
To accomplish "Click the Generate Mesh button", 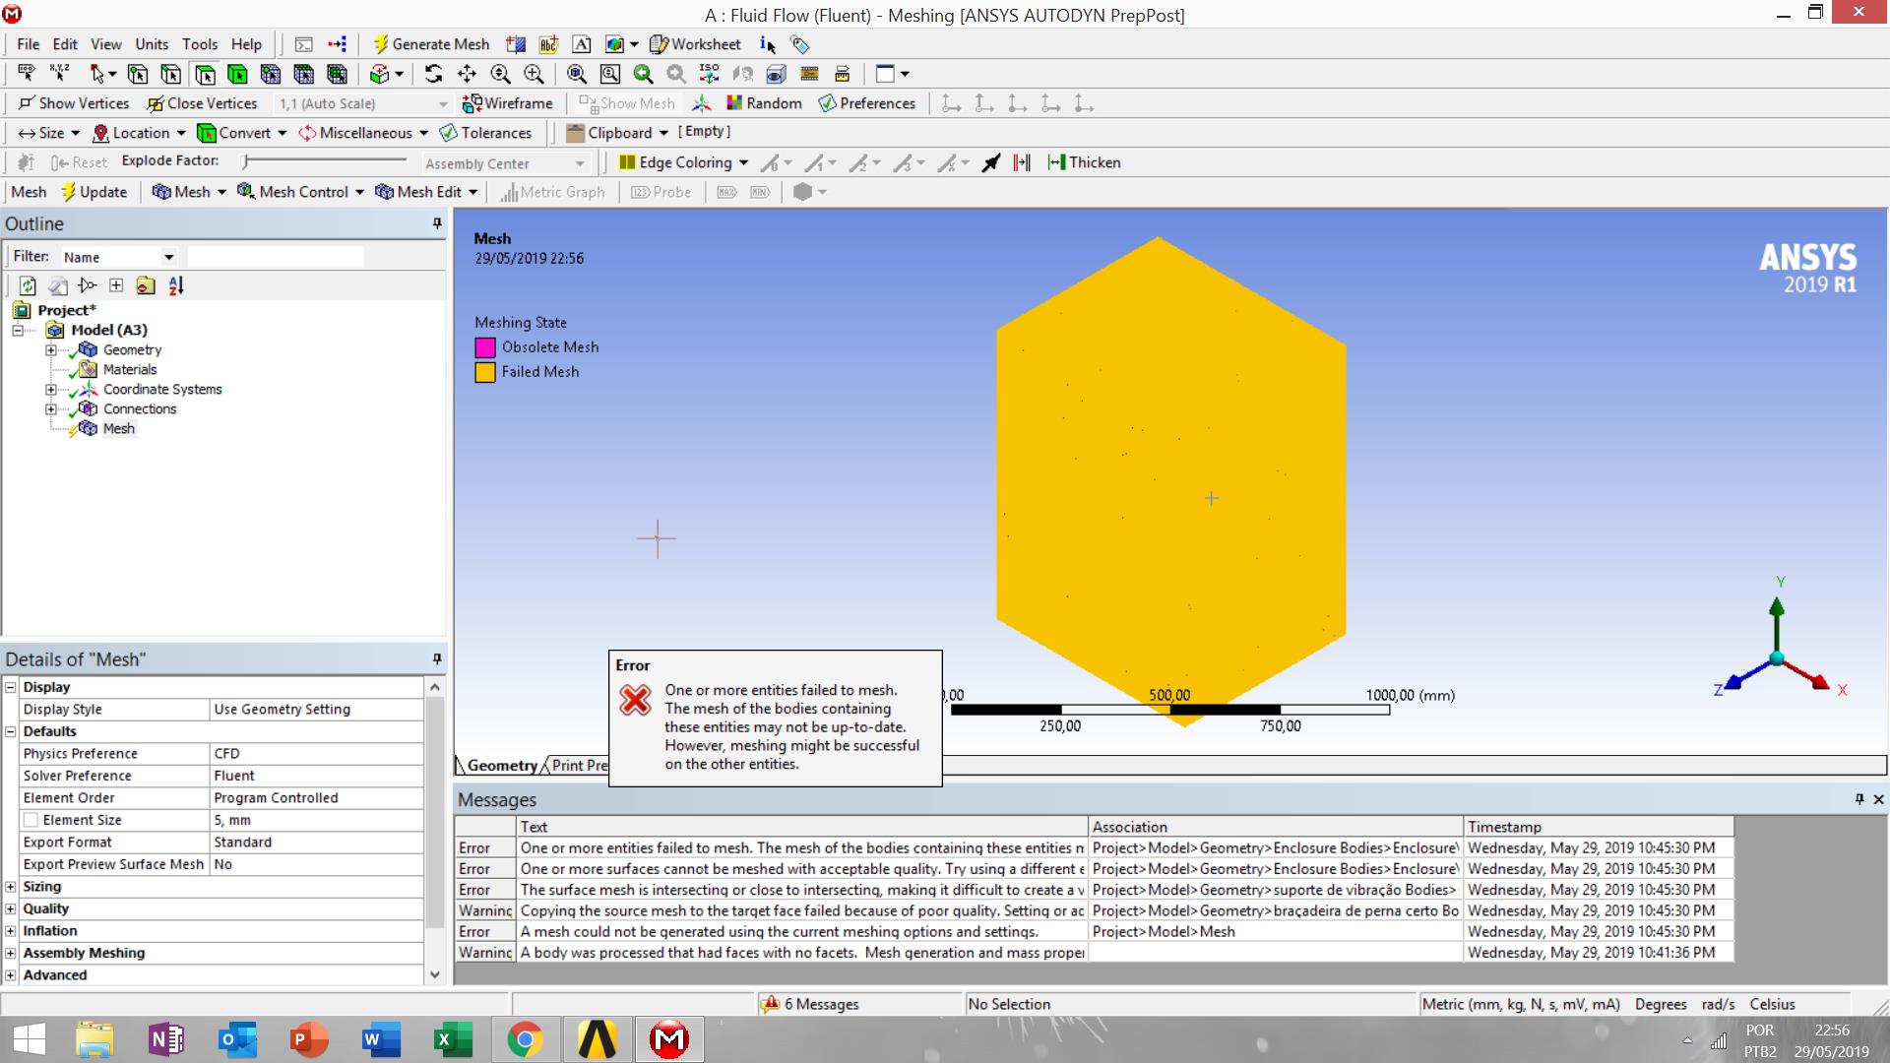I will click(430, 44).
